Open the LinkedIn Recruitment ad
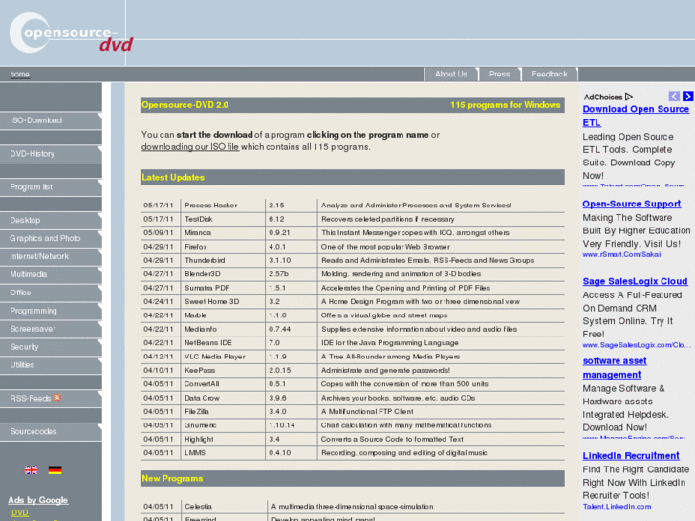695x521 pixels. 630,455
